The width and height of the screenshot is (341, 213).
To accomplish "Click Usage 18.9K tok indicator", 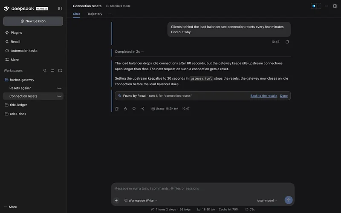I will [165, 109].
